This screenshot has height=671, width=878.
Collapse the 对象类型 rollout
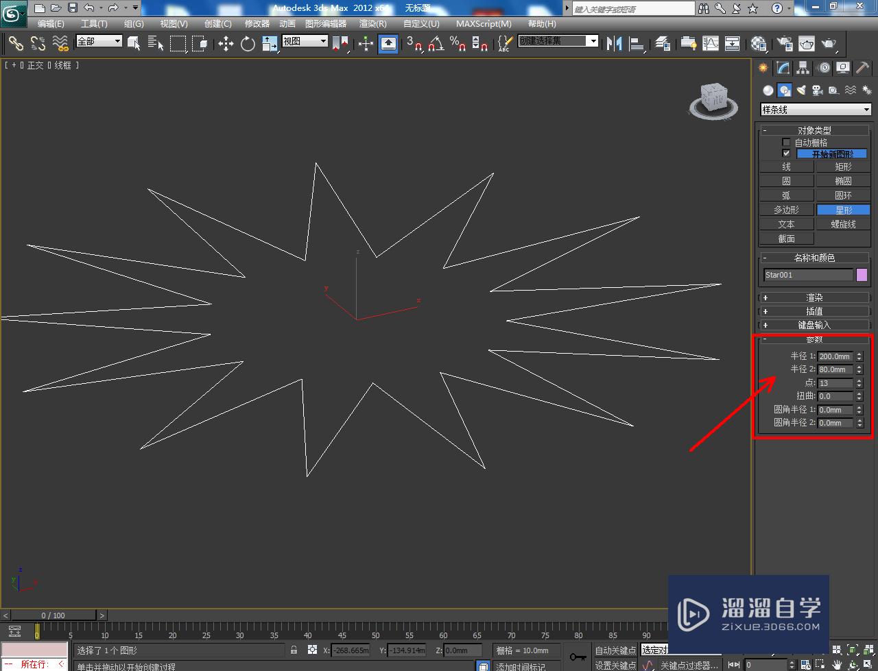click(814, 130)
